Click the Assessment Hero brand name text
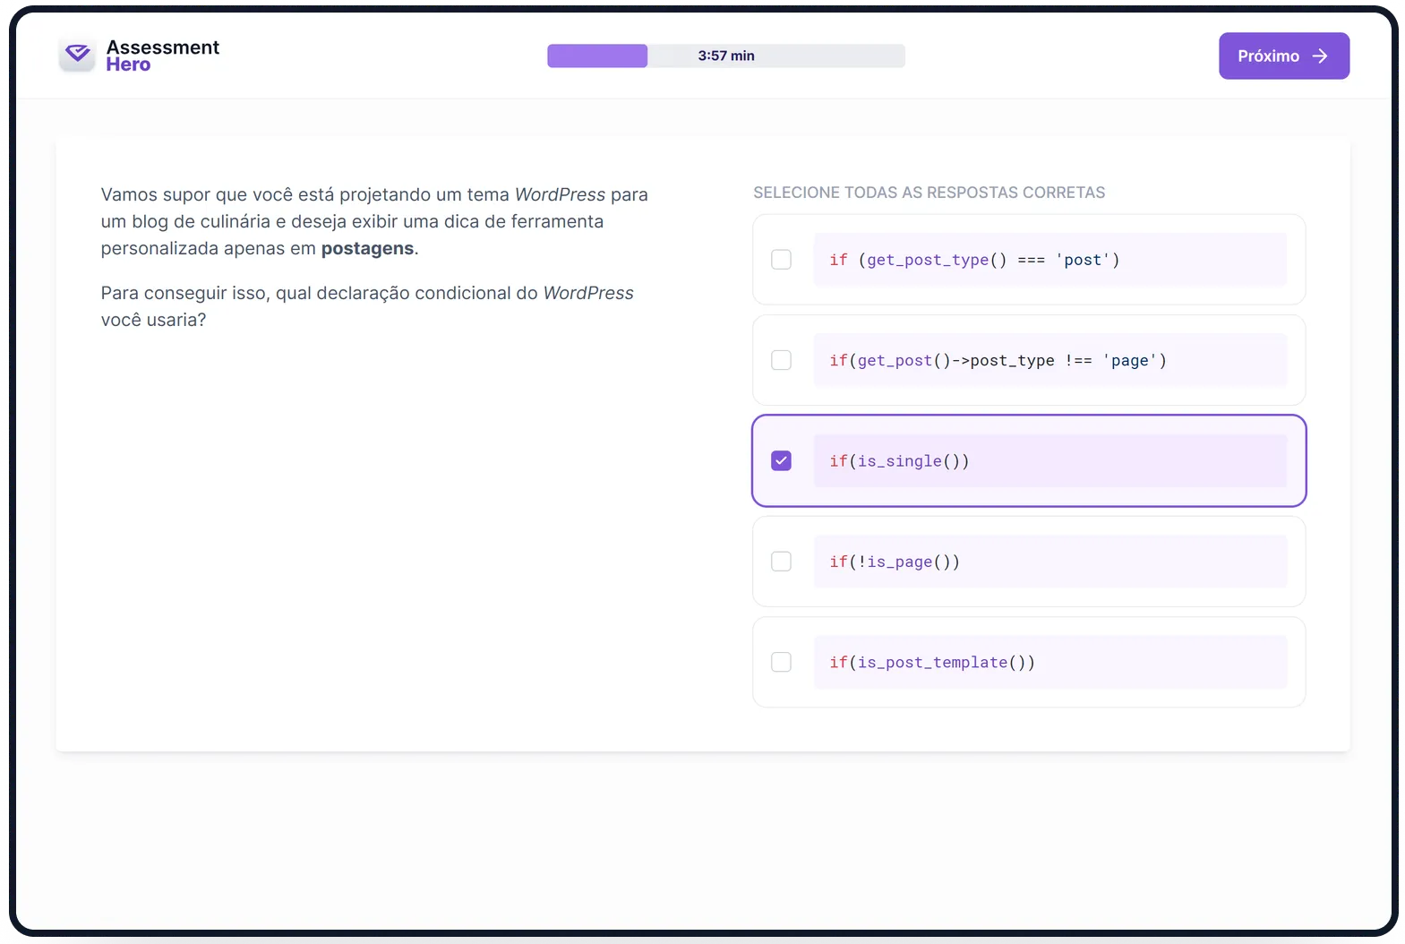 click(162, 56)
